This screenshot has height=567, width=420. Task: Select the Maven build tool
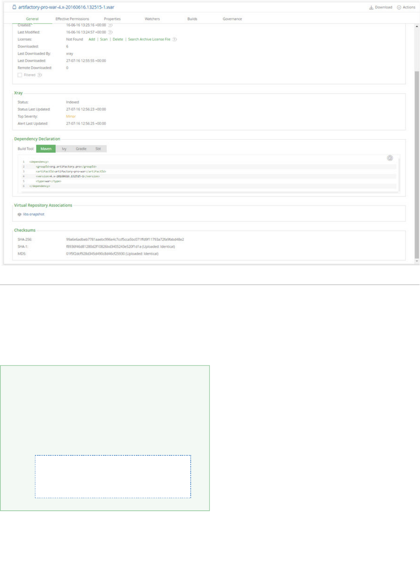click(x=46, y=149)
